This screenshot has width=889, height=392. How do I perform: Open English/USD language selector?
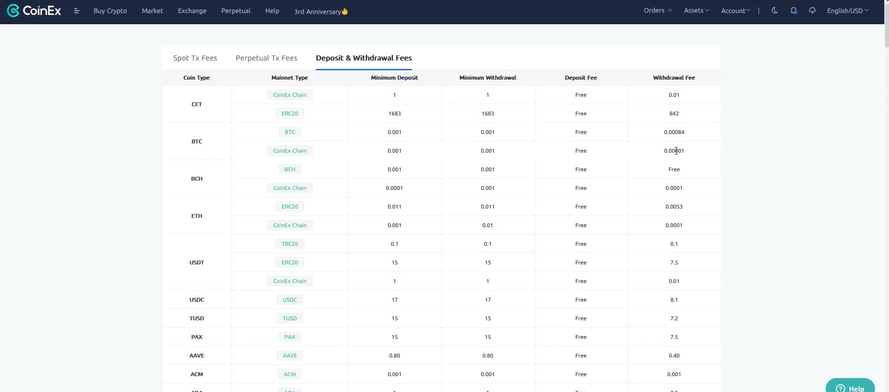tap(847, 11)
